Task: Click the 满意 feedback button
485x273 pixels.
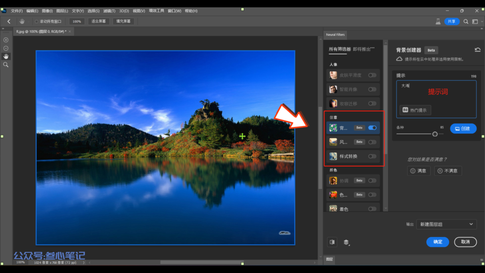Action: pyautogui.click(x=419, y=171)
